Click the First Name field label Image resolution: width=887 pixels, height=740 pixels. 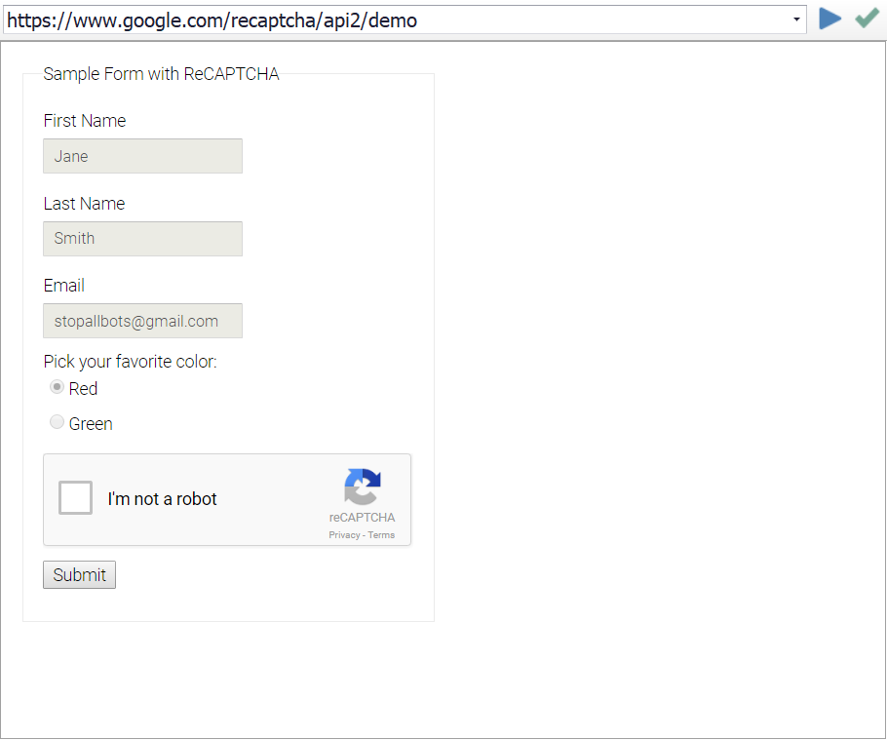(84, 120)
